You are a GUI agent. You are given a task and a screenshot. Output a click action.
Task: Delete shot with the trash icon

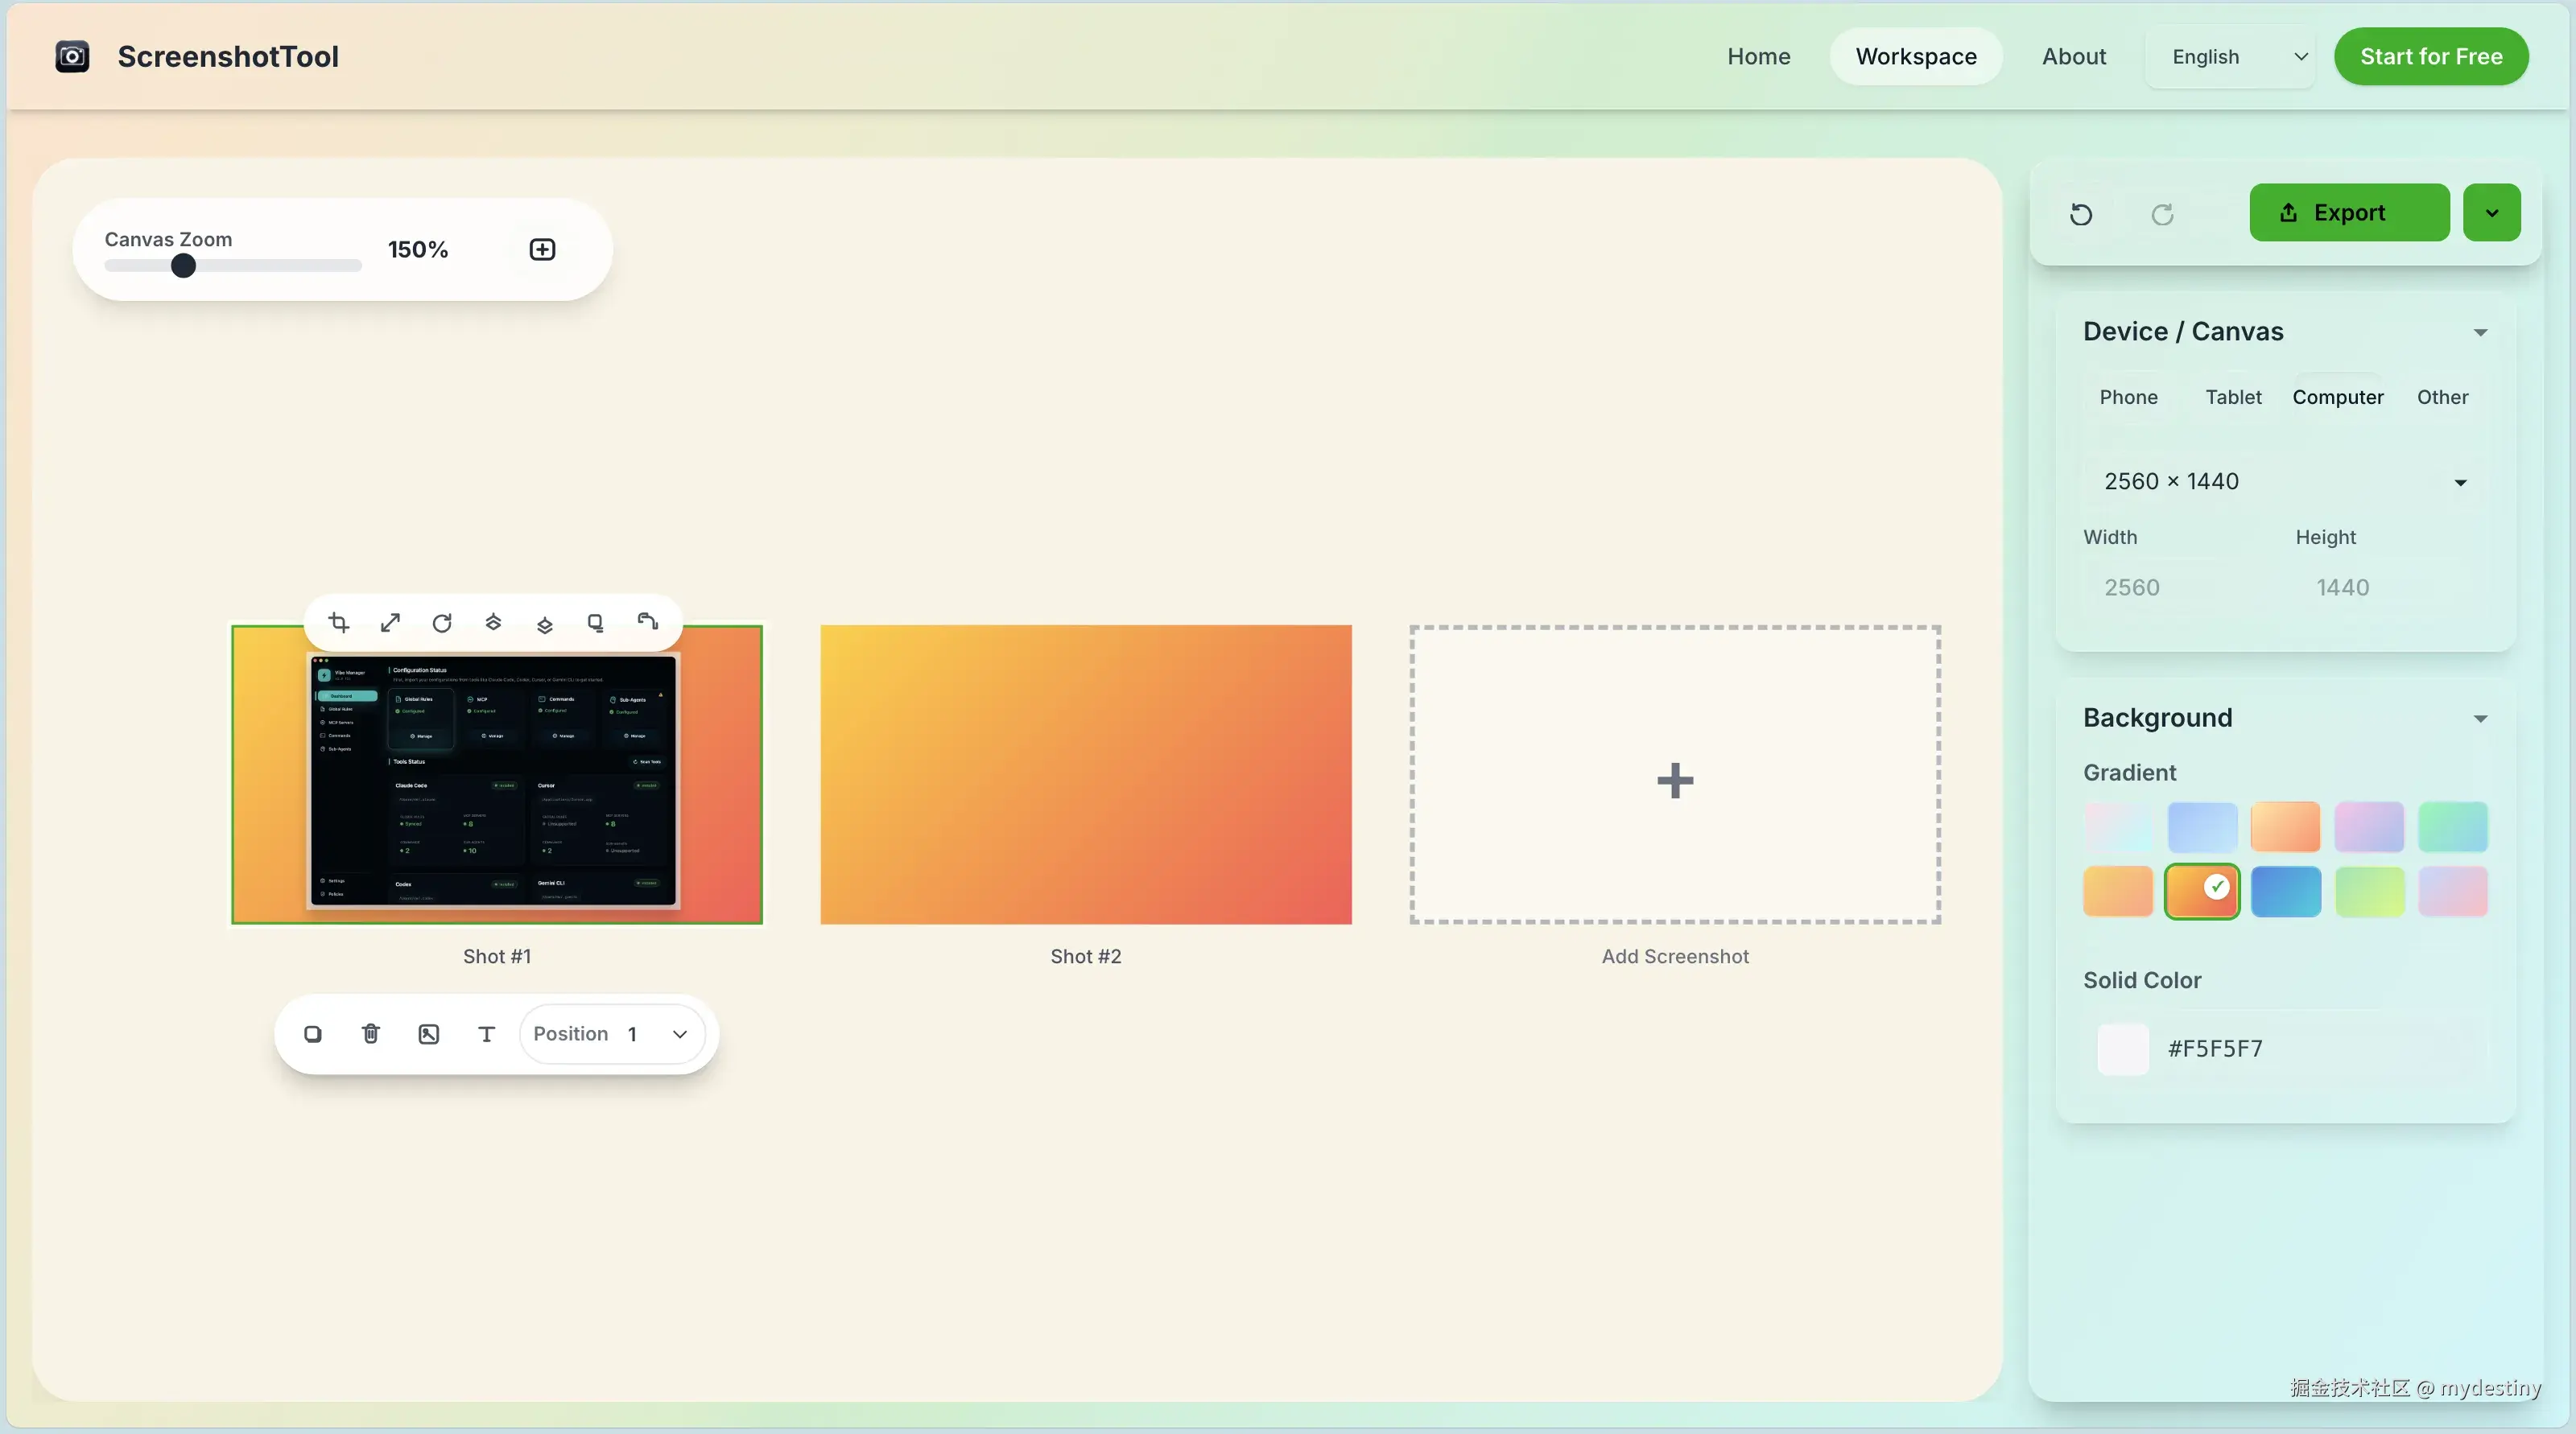(x=370, y=1033)
